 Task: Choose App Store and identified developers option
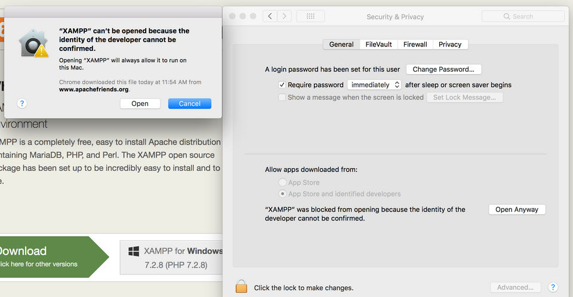[x=282, y=194]
